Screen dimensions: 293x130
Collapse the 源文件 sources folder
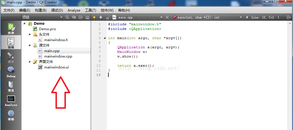pos(30,45)
